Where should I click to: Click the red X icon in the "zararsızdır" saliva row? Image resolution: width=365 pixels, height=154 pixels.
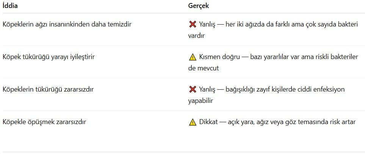(x=192, y=90)
